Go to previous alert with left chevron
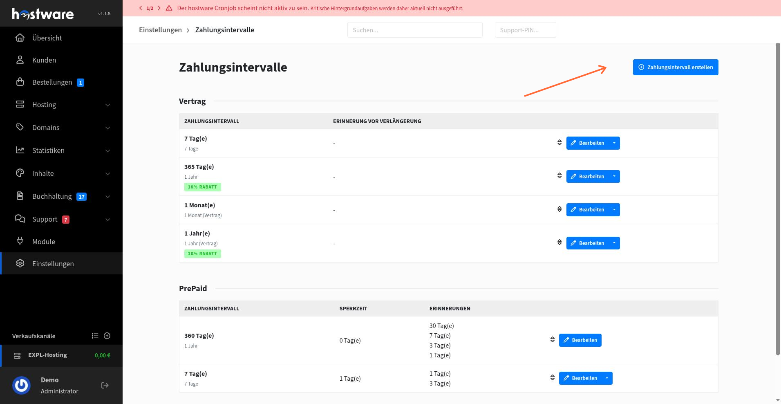781x404 pixels. point(141,8)
